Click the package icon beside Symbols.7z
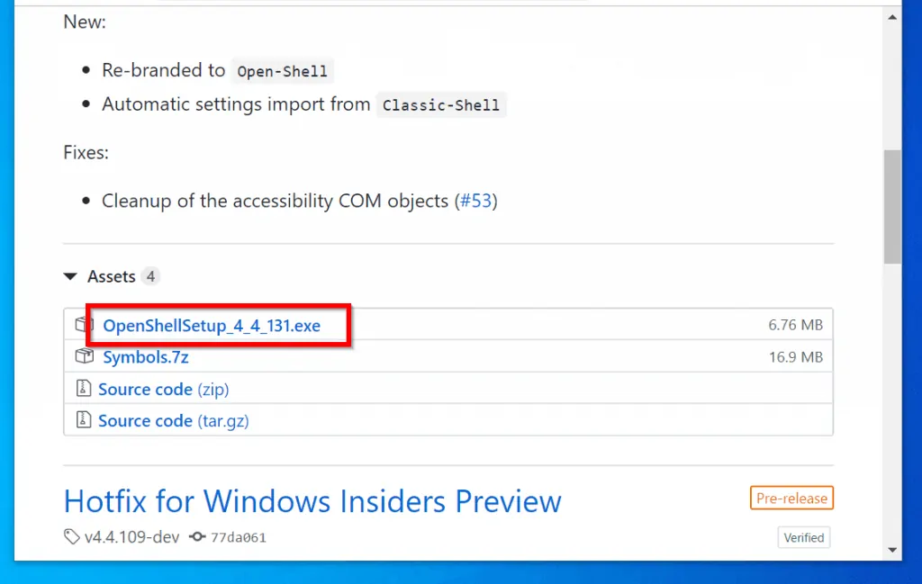922x584 pixels. point(85,357)
